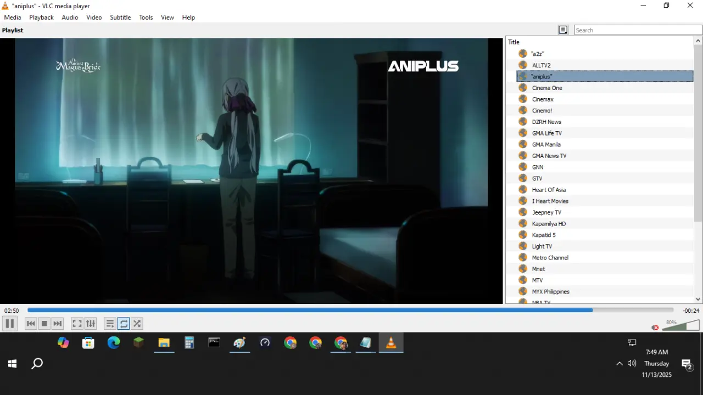Toggle the loop mode button
Image resolution: width=703 pixels, height=395 pixels.
pos(124,324)
